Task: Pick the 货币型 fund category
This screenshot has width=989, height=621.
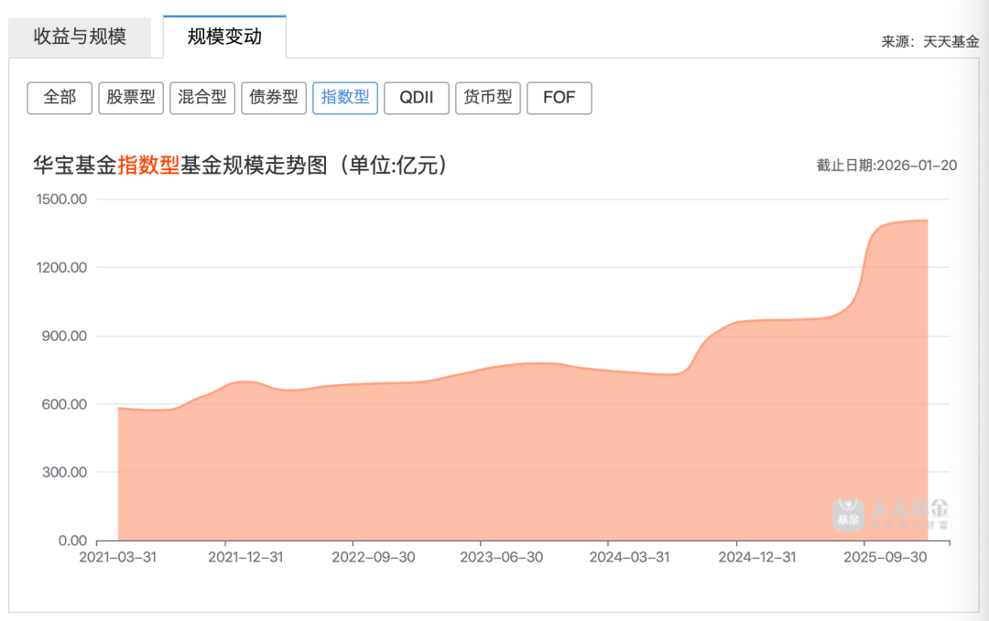Action: (x=488, y=98)
